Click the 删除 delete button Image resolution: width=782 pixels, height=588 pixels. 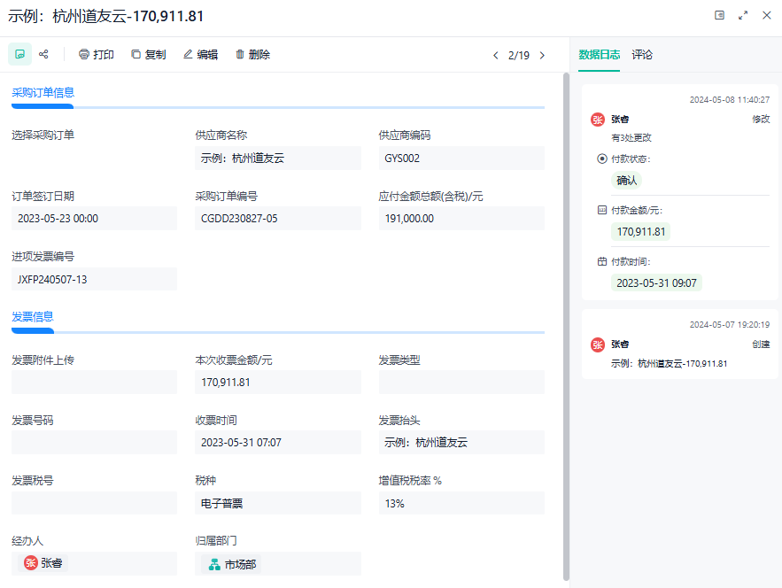tap(252, 54)
